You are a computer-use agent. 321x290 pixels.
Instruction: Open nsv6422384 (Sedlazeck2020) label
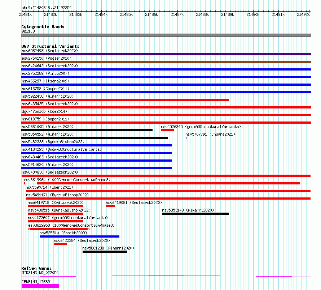pyautogui.click(x=82, y=240)
